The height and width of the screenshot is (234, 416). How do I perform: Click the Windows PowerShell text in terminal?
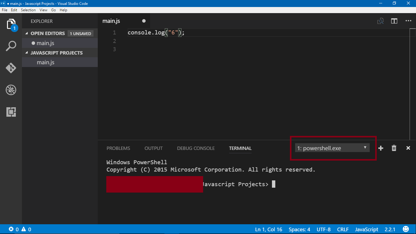(x=137, y=162)
